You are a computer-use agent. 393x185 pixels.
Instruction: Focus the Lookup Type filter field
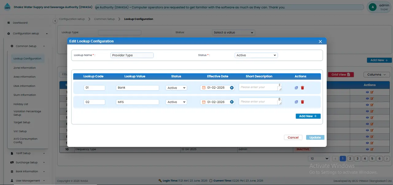[120, 32]
